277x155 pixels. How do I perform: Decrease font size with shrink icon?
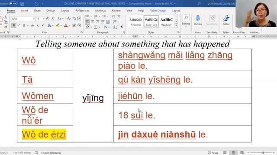[x=53, y=19]
